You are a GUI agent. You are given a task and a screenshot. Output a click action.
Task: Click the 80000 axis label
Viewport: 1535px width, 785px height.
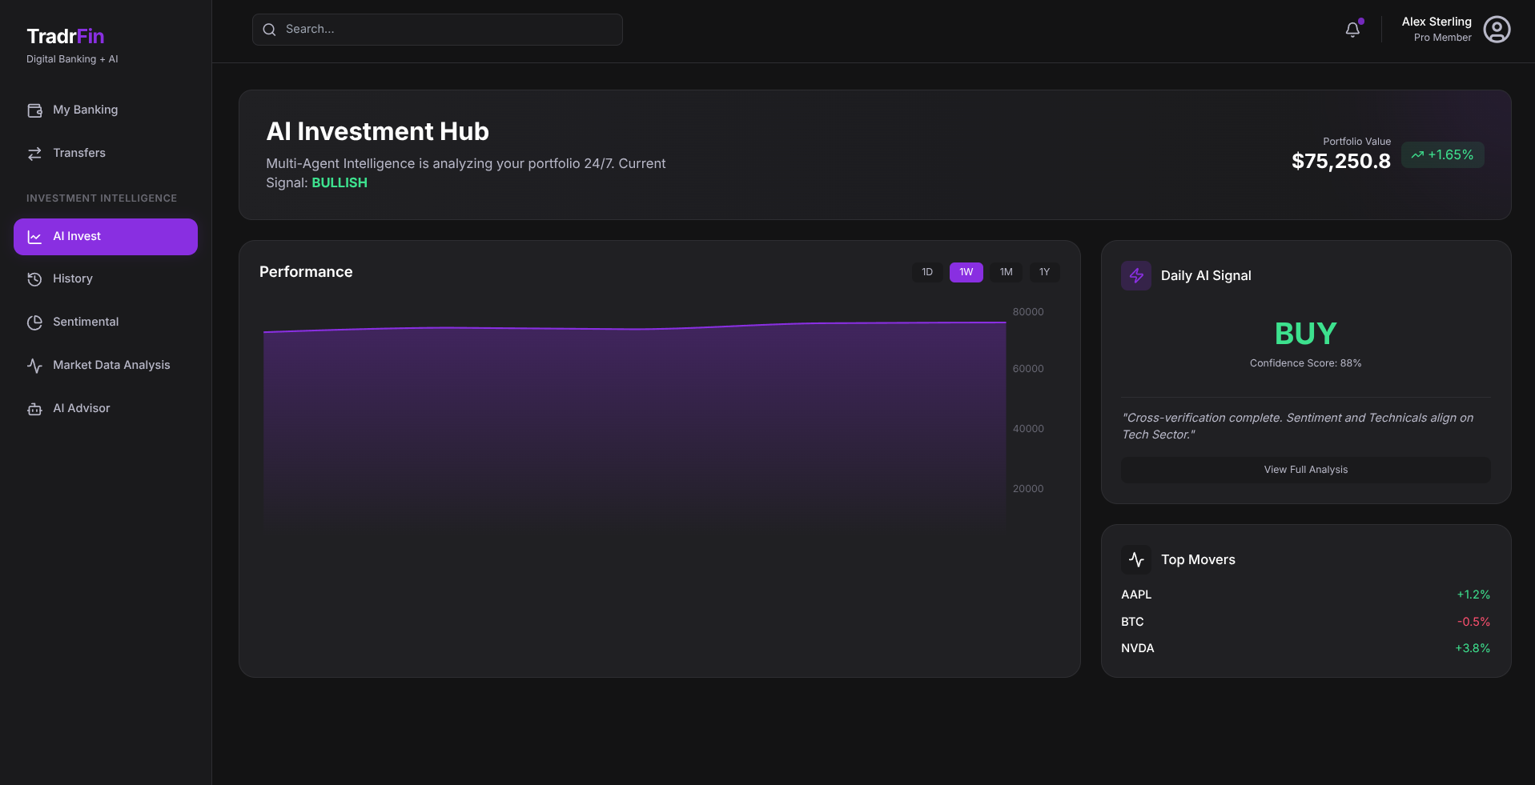(1028, 312)
